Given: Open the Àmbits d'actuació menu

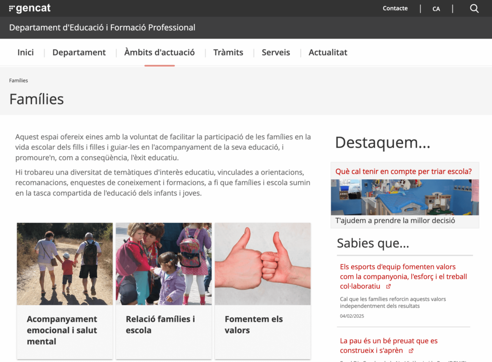Looking at the screenshot, I should point(160,52).
